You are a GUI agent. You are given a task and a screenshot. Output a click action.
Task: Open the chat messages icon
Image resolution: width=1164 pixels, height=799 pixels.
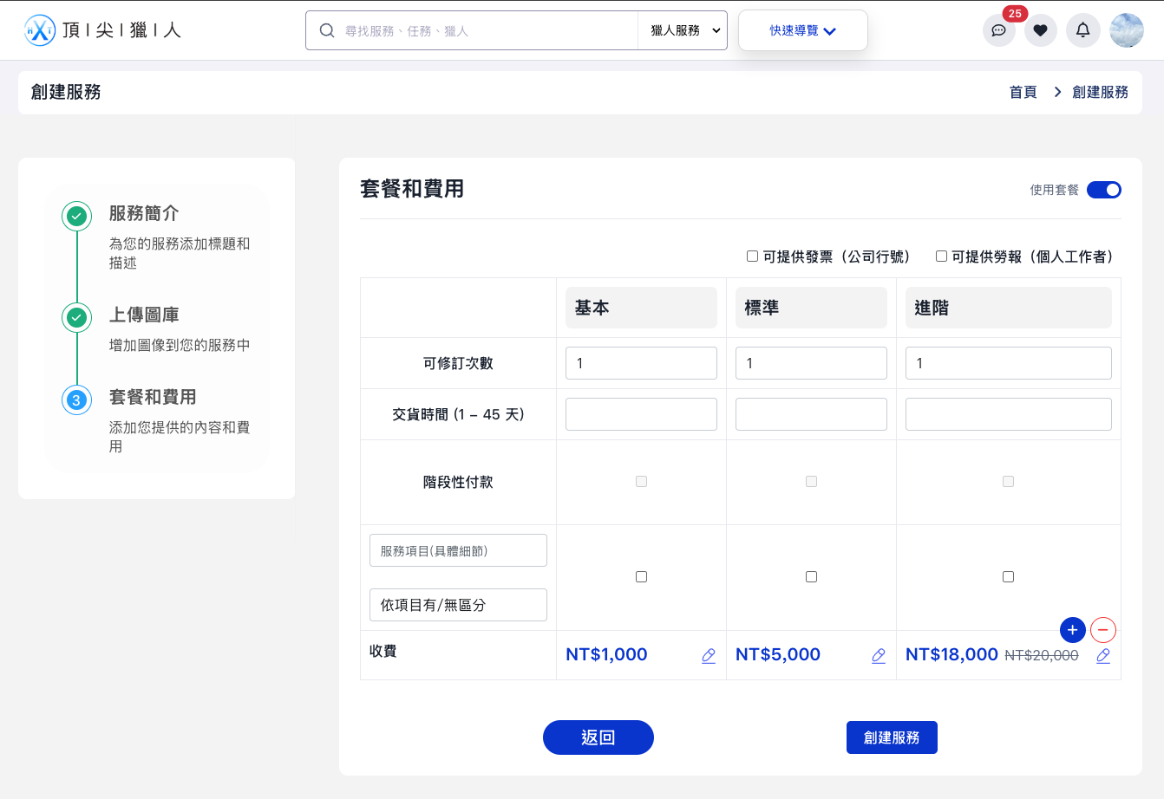(998, 30)
